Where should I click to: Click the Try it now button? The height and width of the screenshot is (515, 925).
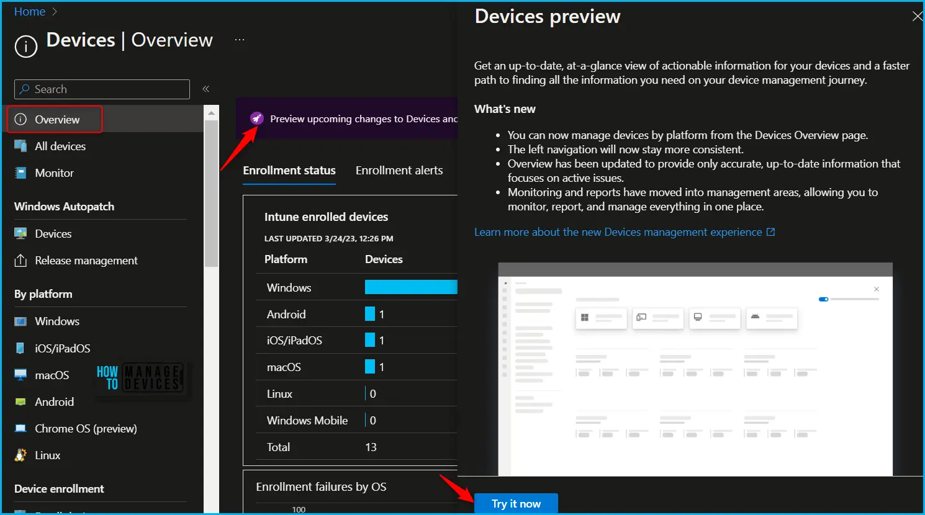coord(516,503)
